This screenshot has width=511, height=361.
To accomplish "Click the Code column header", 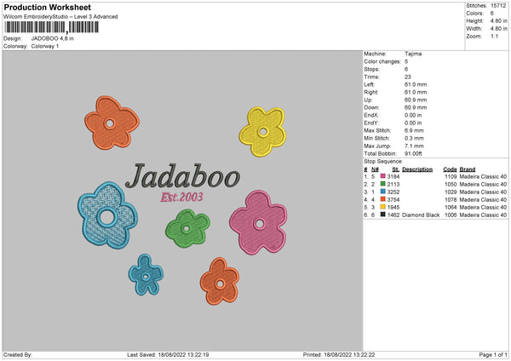I will (x=450, y=169).
